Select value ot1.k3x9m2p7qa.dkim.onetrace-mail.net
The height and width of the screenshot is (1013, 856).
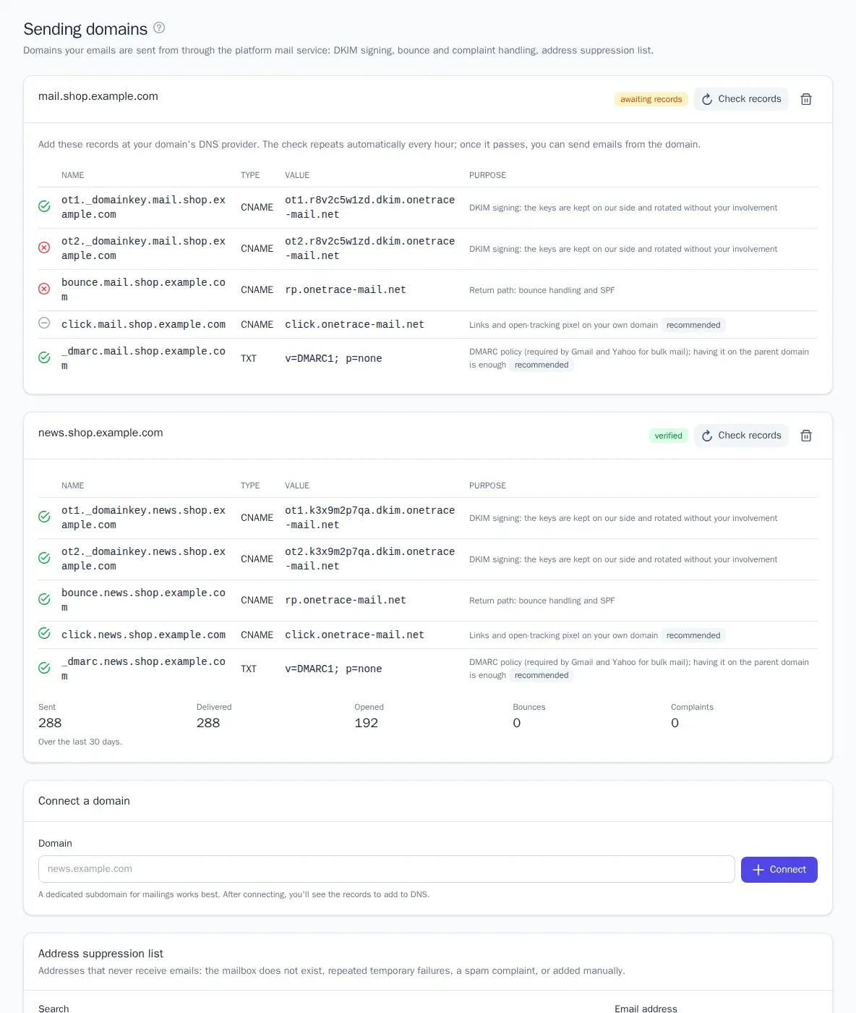[x=370, y=517]
